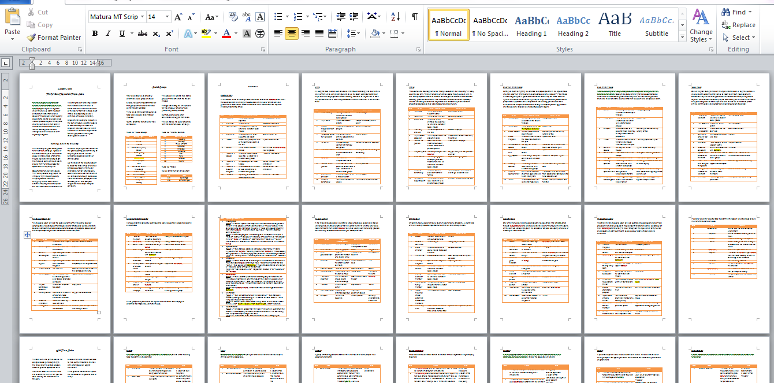This screenshot has width=774, height=383.
Task: Increase the paragraph indent
Action: (x=355, y=17)
